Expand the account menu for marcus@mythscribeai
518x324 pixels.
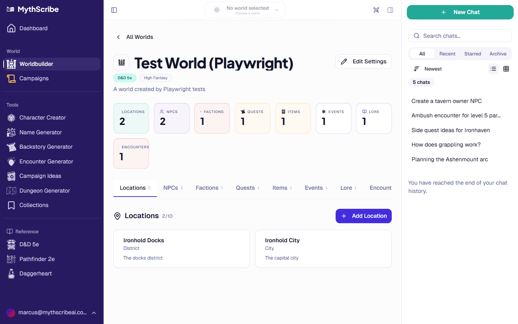pyautogui.click(x=51, y=312)
